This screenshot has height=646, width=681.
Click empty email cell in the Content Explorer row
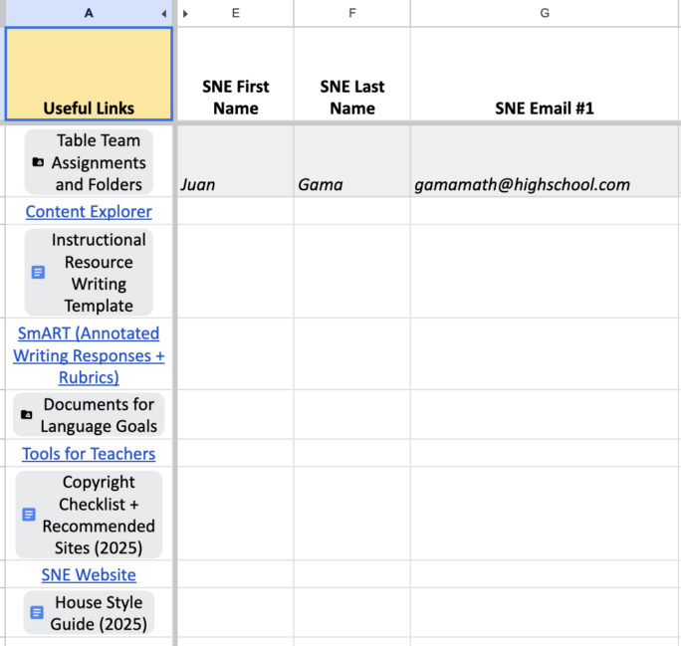pos(546,211)
